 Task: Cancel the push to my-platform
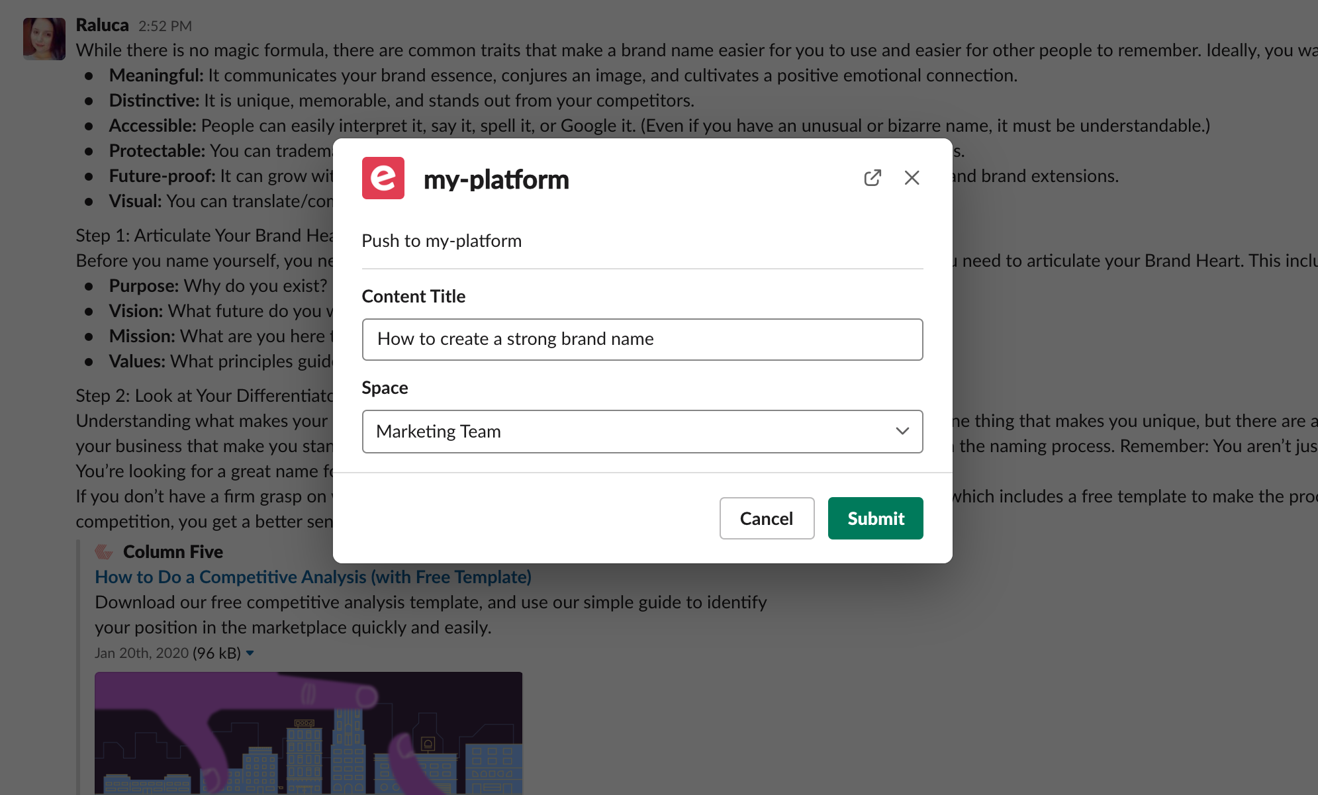(x=767, y=518)
